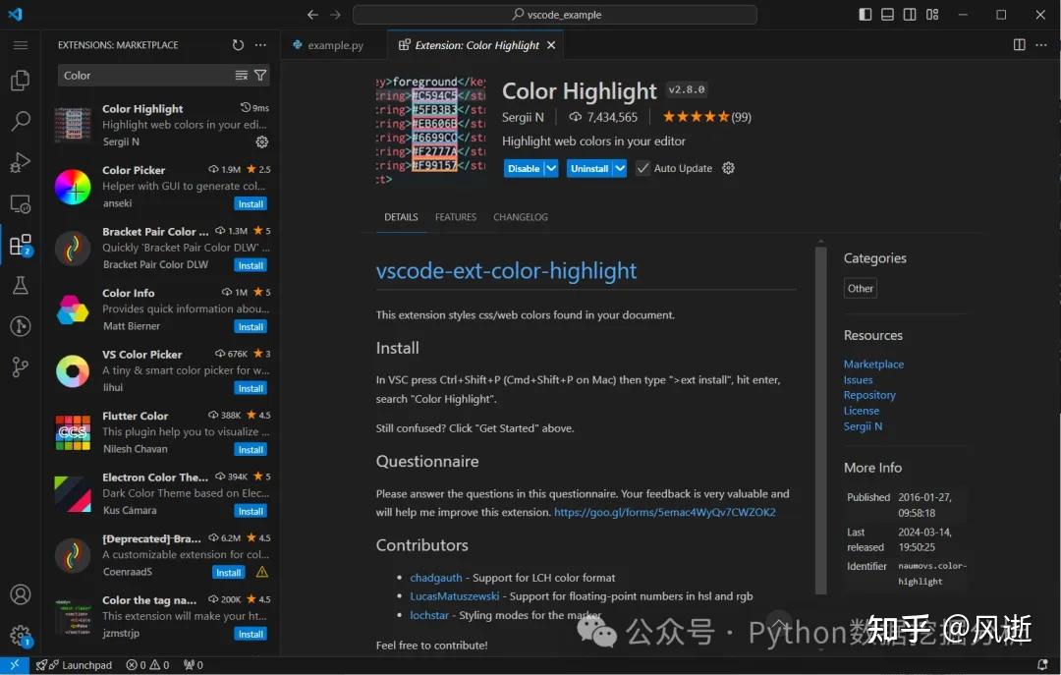1061x675 pixels.
Task: Open manage gear for Color Highlight list item
Action: pyautogui.click(x=262, y=141)
